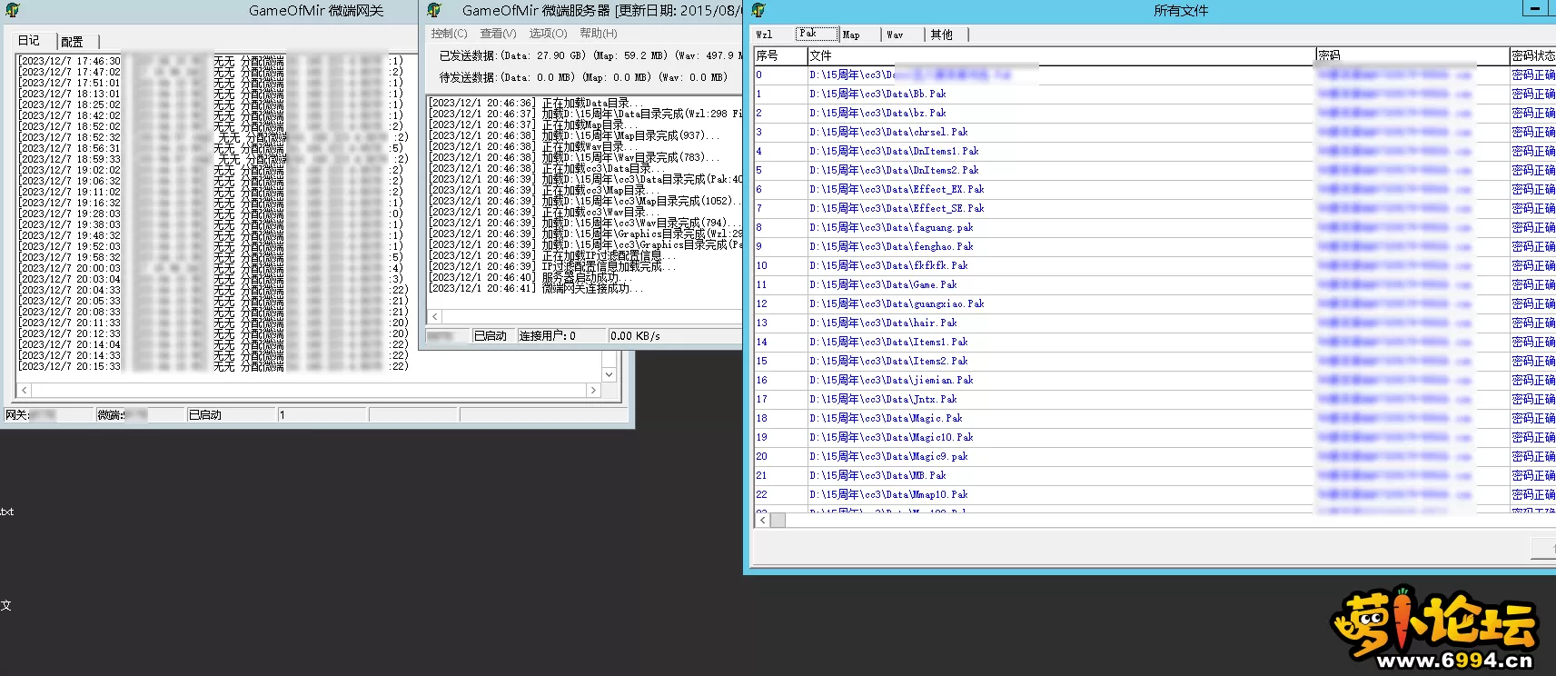Click log line IP过滤配置信息加载完成

click(x=553, y=266)
